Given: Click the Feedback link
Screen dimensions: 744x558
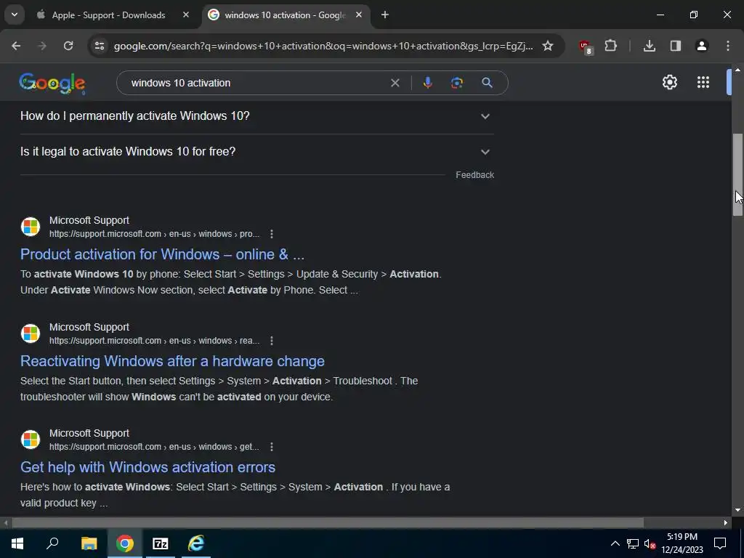Looking at the screenshot, I should pyautogui.click(x=474, y=175).
